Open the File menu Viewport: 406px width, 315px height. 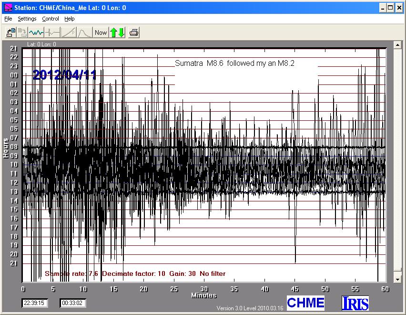[x=8, y=19]
